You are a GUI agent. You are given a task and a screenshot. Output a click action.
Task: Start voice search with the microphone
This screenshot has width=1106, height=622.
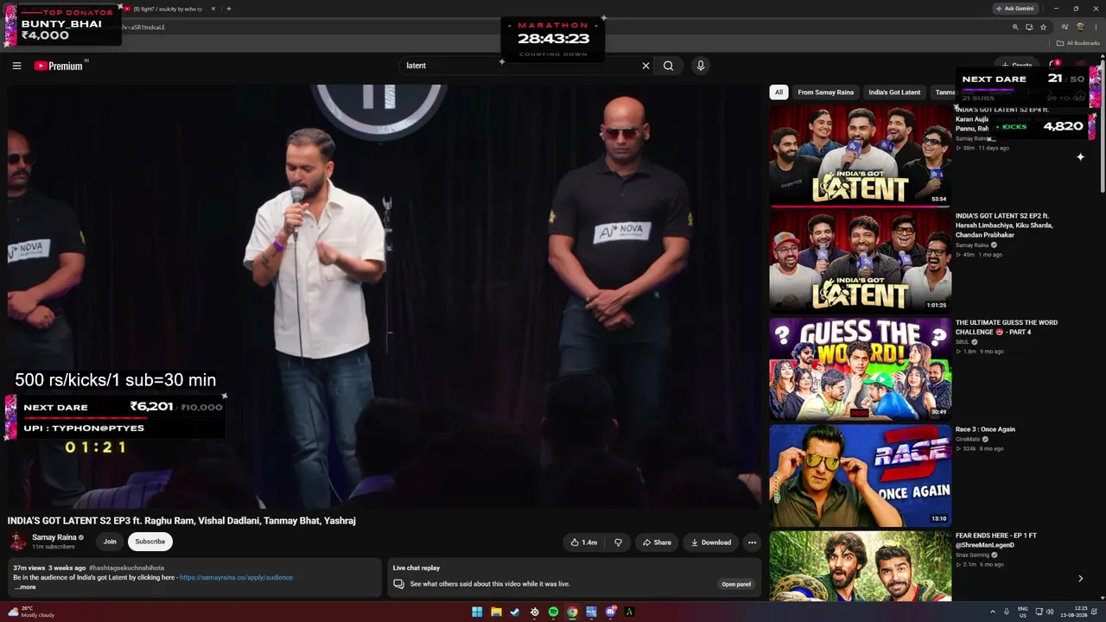pyautogui.click(x=701, y=66)
